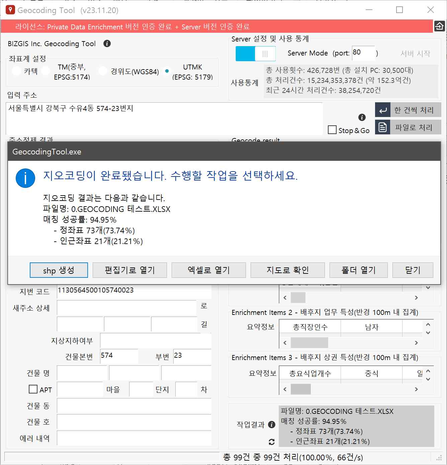Image resolution: width=447 pixels, height=465 pixels.
Task: Click the enter-arrow icon for 한 건씩 처리
Action: pos(383,110)
